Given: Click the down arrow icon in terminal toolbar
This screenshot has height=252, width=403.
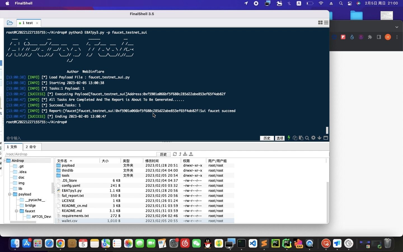Looking at the screenshot, I should (x=319, y=138).
